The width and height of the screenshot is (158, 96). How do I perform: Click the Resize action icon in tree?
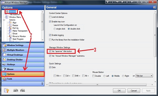(x=10, y=25)
